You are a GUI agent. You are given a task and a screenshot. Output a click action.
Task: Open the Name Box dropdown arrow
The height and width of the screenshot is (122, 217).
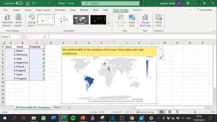point(20,37)
